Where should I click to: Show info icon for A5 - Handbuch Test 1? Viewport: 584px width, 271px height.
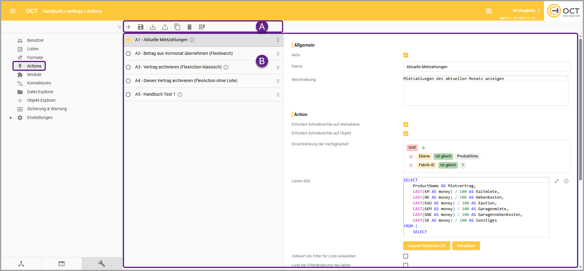[x=180, y=94]
